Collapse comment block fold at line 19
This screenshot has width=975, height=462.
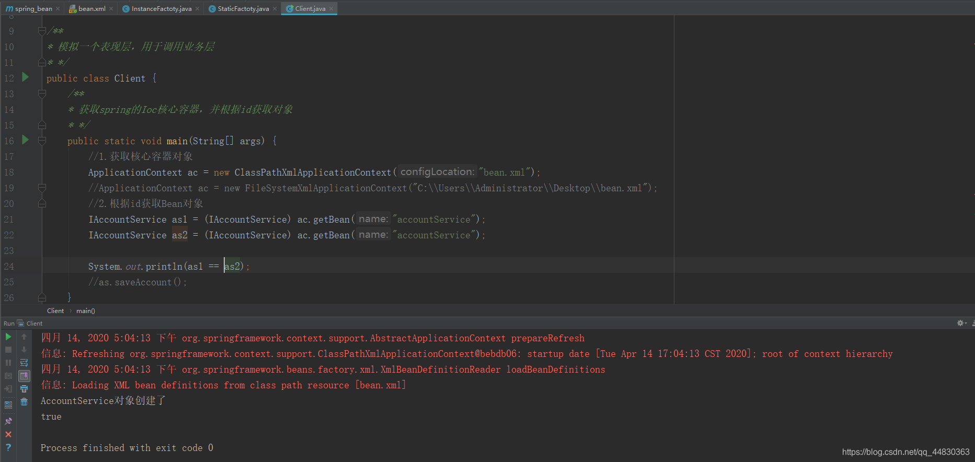coord(42,188)
